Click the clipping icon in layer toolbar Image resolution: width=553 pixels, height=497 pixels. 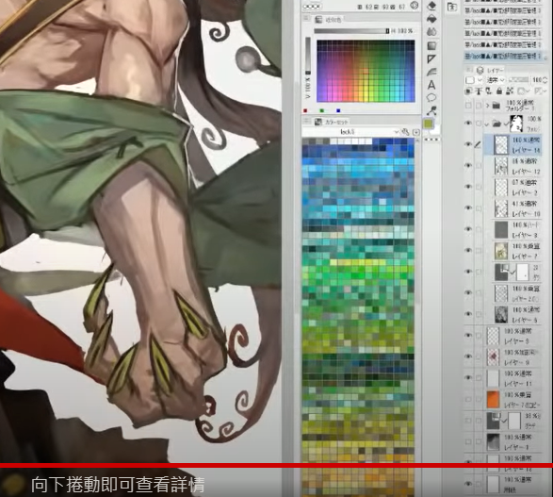[469, 91]
